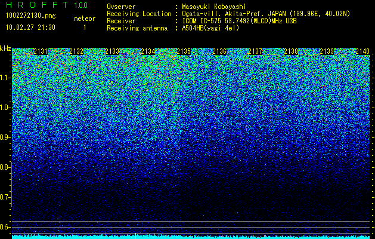Click the 0.6 kHz axis label
The width and height of the screenshot is (375, 239).
pos(5,227)
